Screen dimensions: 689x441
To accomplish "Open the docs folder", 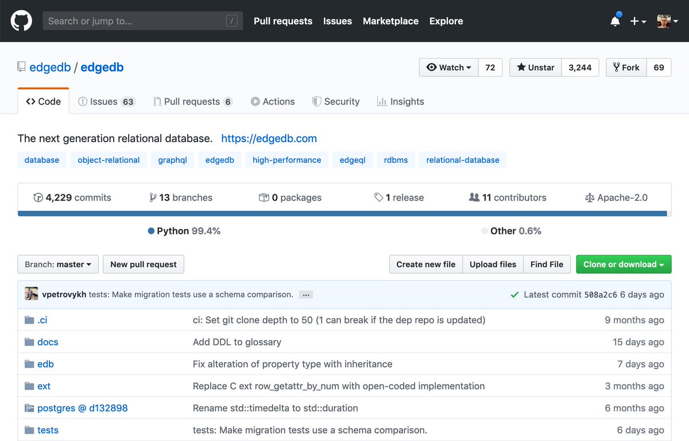I will [48, 342].
